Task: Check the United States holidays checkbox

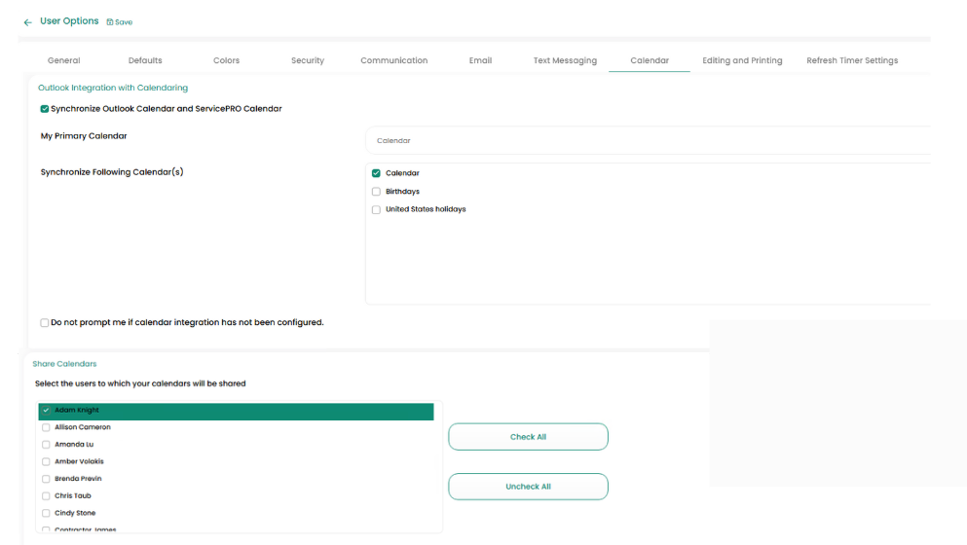Action: [x=376, y=210]
